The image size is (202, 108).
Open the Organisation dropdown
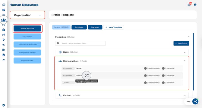pos(27,15)
